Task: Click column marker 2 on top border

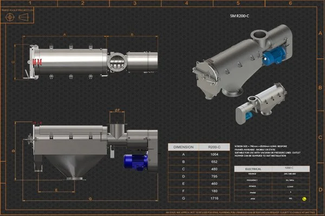Action: pos(83,3)
